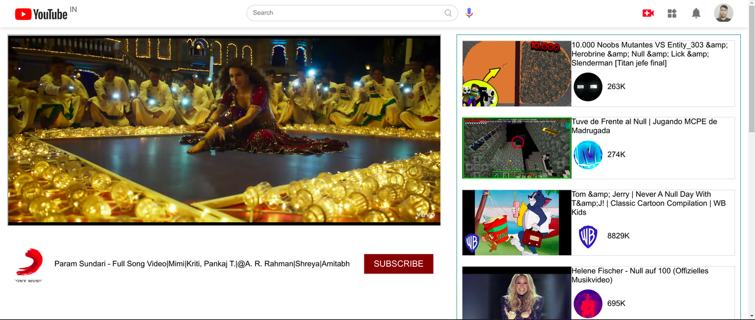Open the YouTube home logo
The width and height of the screenshot is (755, 320).
pos(41,14)
